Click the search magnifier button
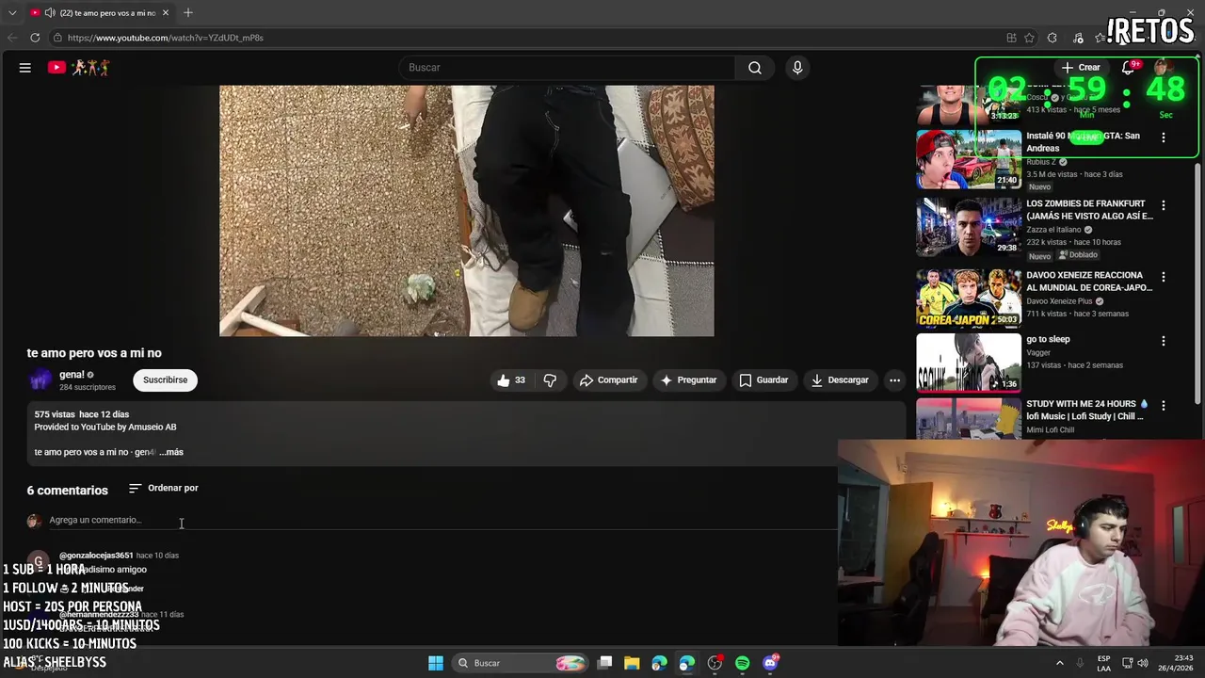The height and width of the screenshot is (678, 1205). (x=755, y=68)
